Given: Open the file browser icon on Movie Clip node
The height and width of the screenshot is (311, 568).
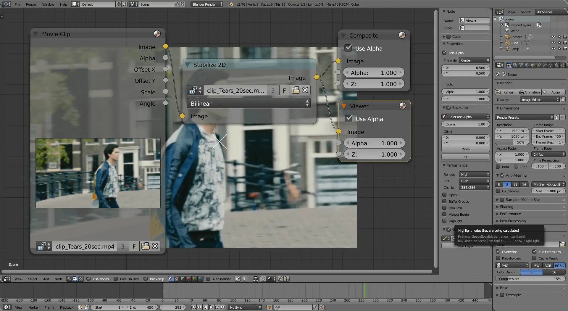Looking at the screenshot, I should coord(145,246).
